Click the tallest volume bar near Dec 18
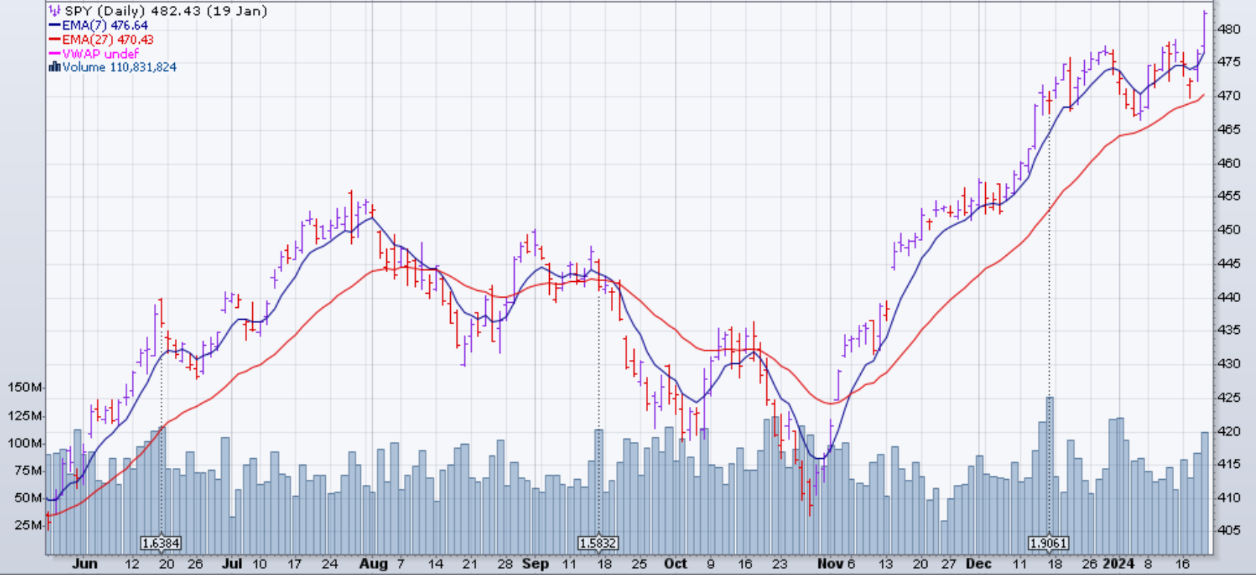Viewport: 1256px width, 575px height. point(1050,476)
